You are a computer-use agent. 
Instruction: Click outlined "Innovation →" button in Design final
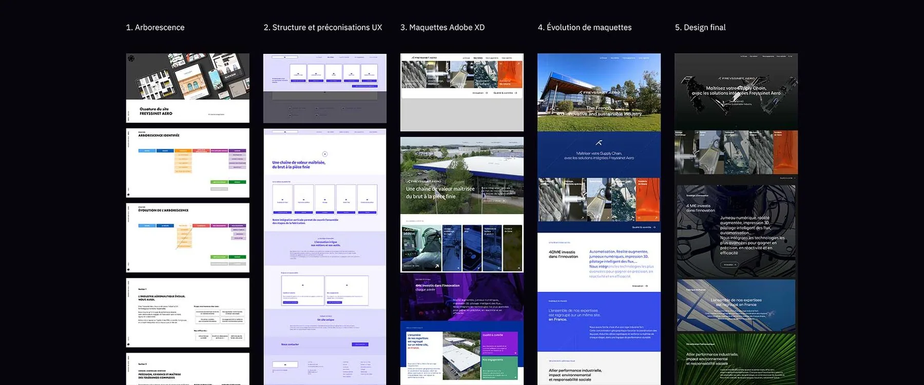729,265
